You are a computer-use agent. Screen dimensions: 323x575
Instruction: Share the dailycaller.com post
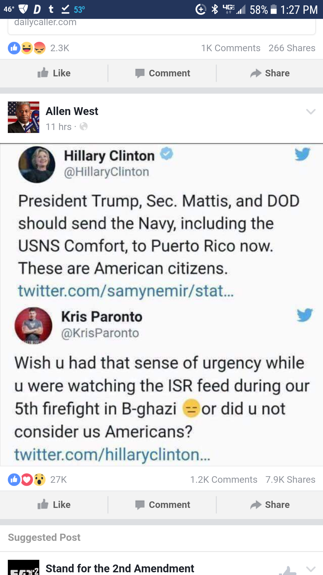pyautogui.click(x=270, y=73)
